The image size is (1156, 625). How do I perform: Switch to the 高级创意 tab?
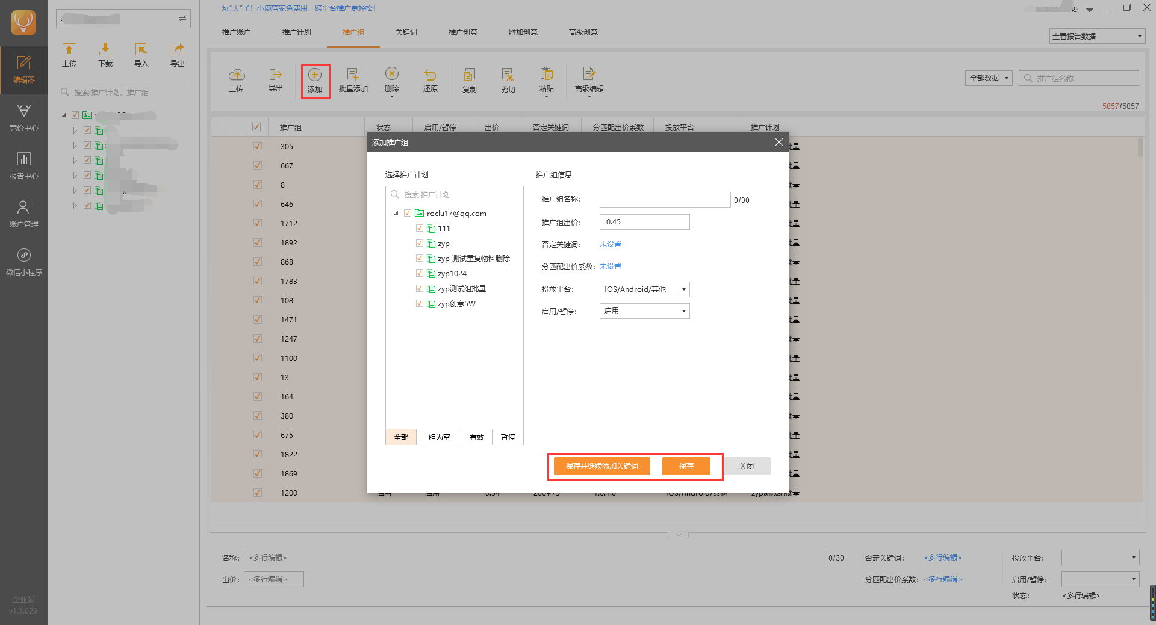[x=583, y=32]
